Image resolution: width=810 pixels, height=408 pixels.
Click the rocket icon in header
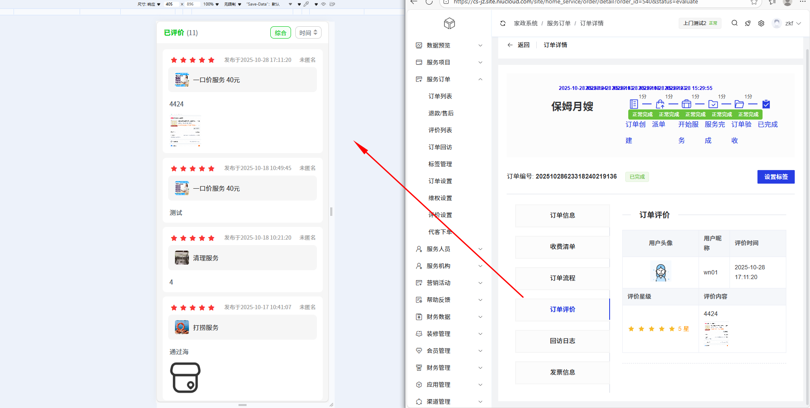coord(748,23)
